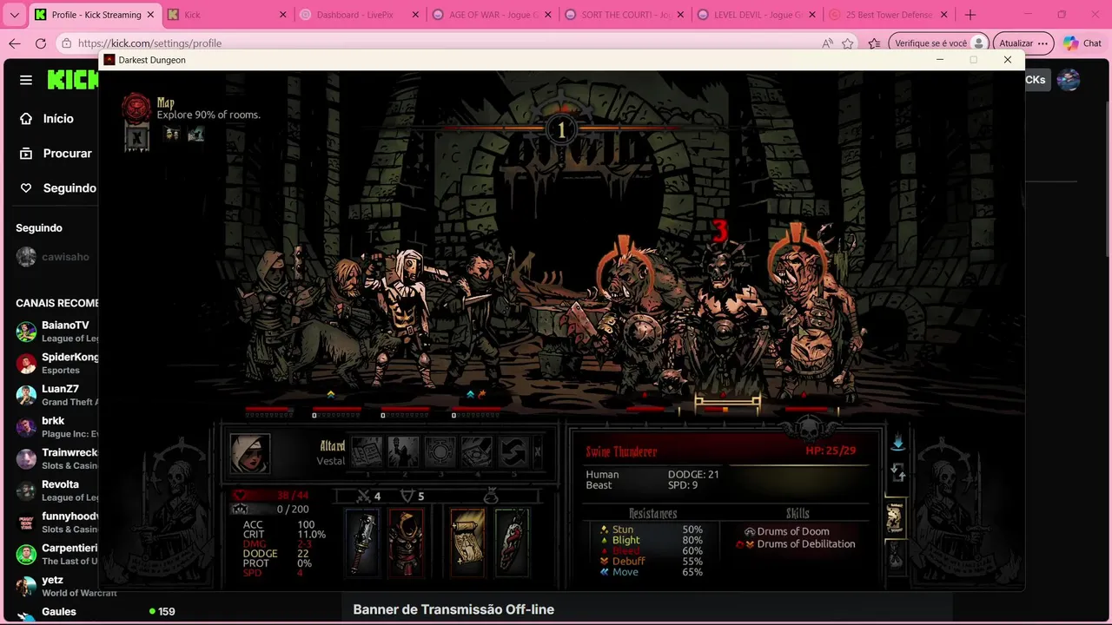The image size is (1112, 625).
Task: Use the first Vestal skill book icon
Action: coord(367,452)
